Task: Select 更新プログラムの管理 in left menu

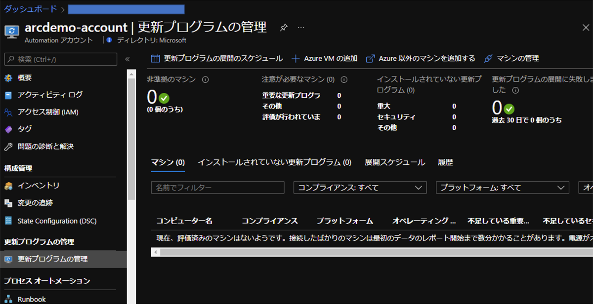Action: [x=63, y=259]
